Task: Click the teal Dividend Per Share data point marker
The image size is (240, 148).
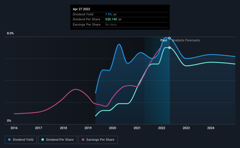Action: pyautogui.click(x=170, y=47)
